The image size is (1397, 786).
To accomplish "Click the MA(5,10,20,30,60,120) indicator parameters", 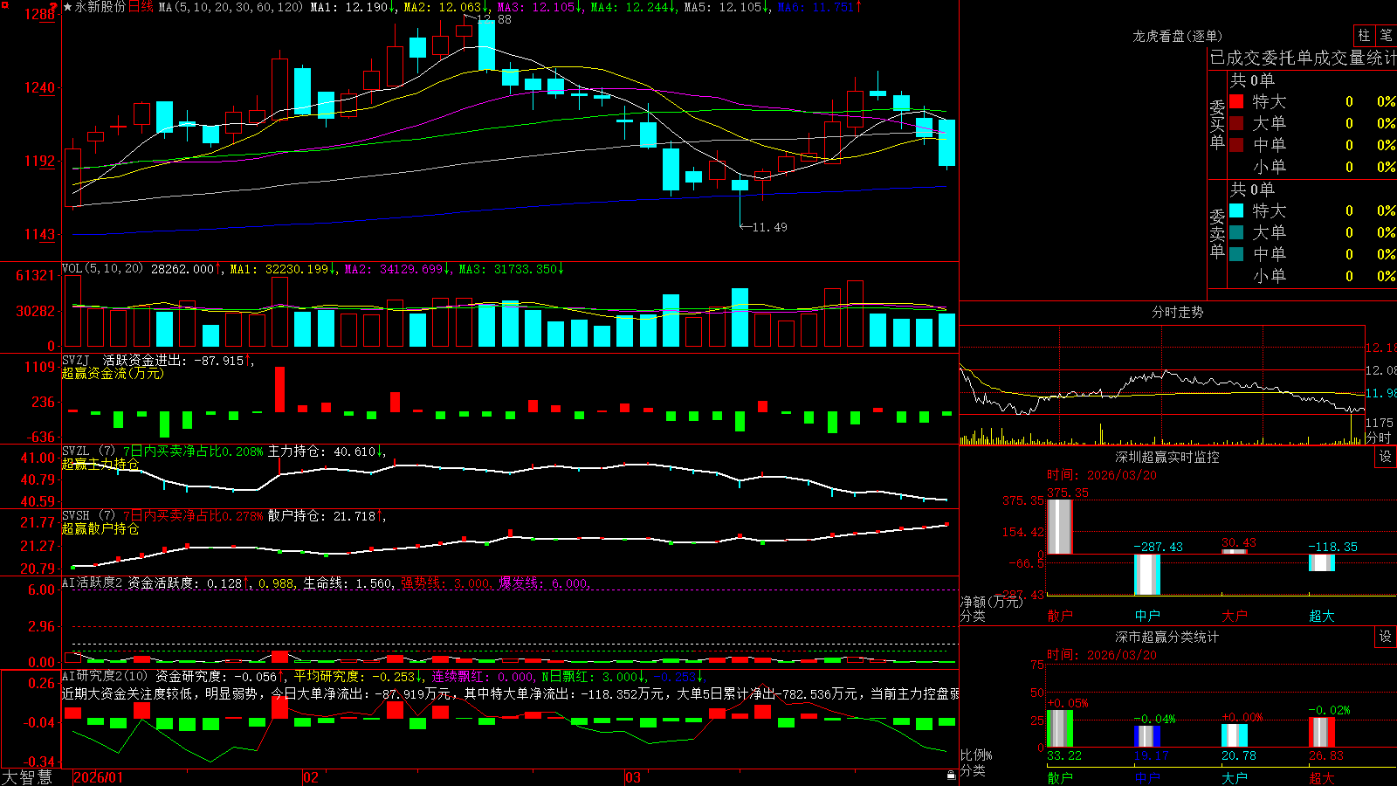I will pos(231,7).
